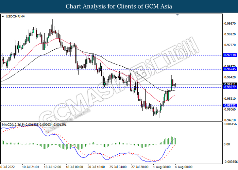Click the dropdown triangle beside USDCHF,H4
The height and width of the screenshot is (170, 238).
[x=3, y=16]
